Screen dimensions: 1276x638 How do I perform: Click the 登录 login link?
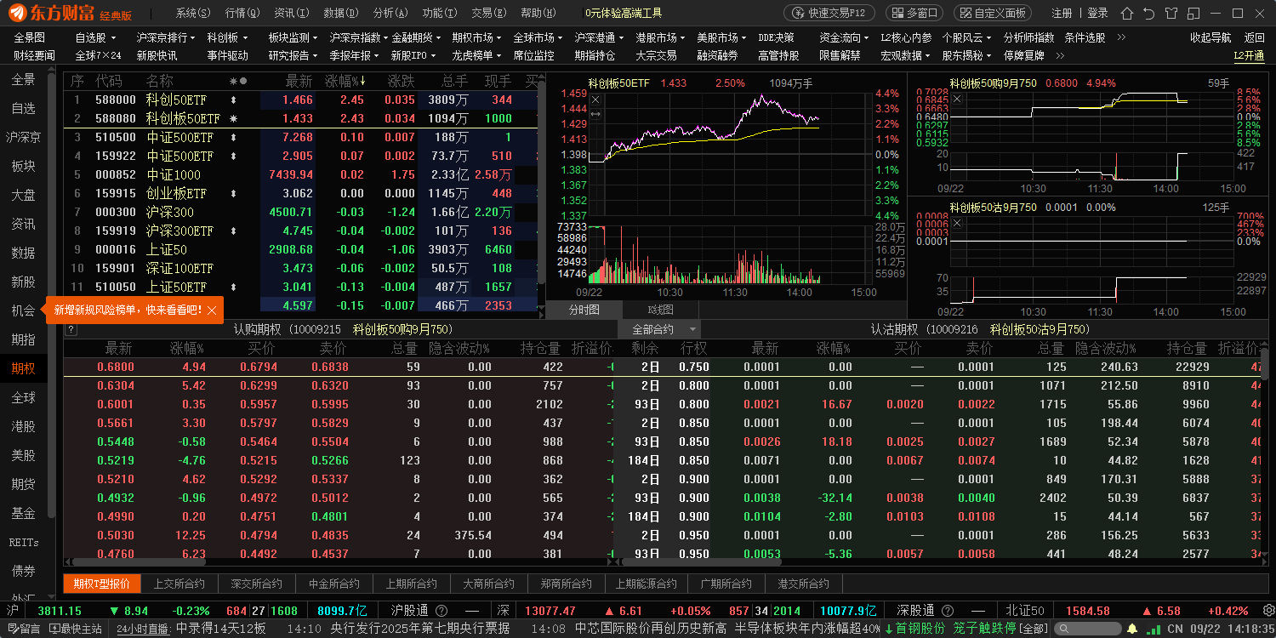[x=1098, y=13]
